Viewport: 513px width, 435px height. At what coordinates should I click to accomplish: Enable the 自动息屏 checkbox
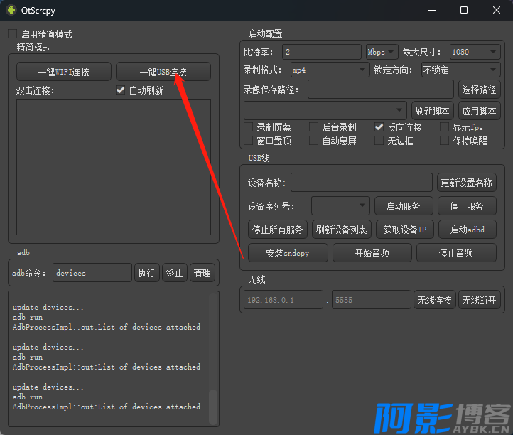pos(314,141)
